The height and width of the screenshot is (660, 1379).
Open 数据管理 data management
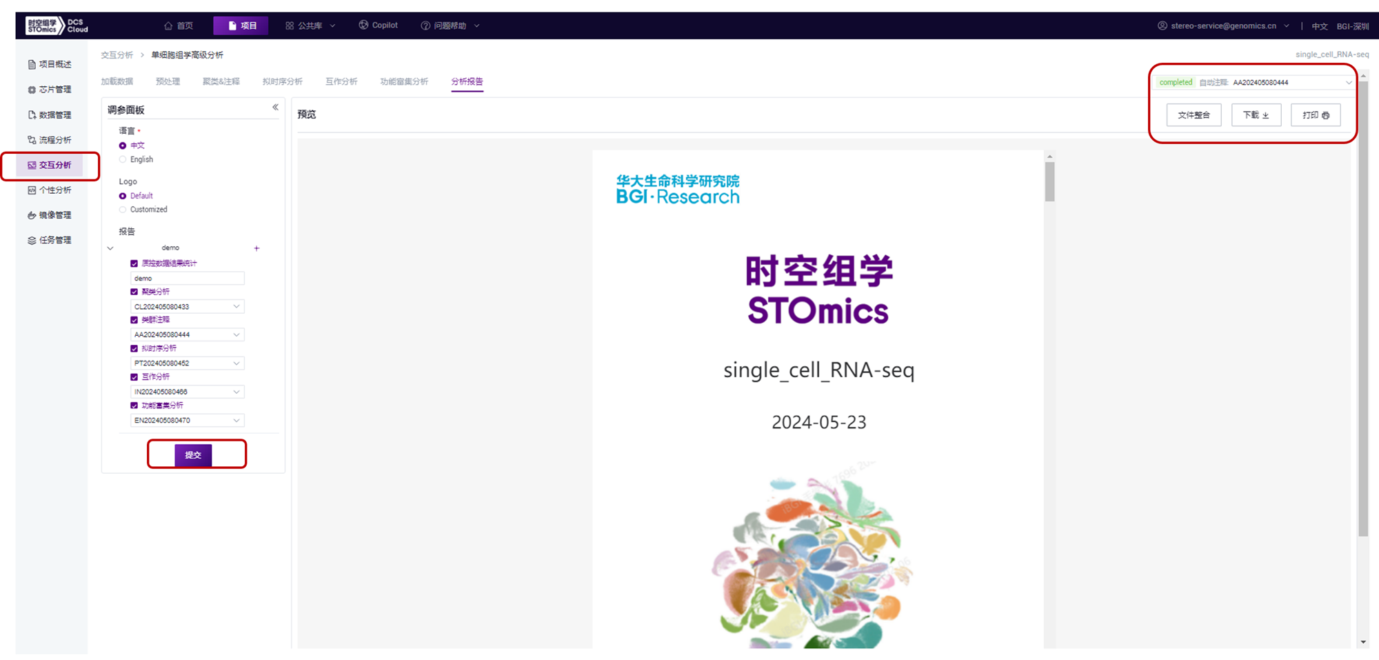[x=50, y=114]
